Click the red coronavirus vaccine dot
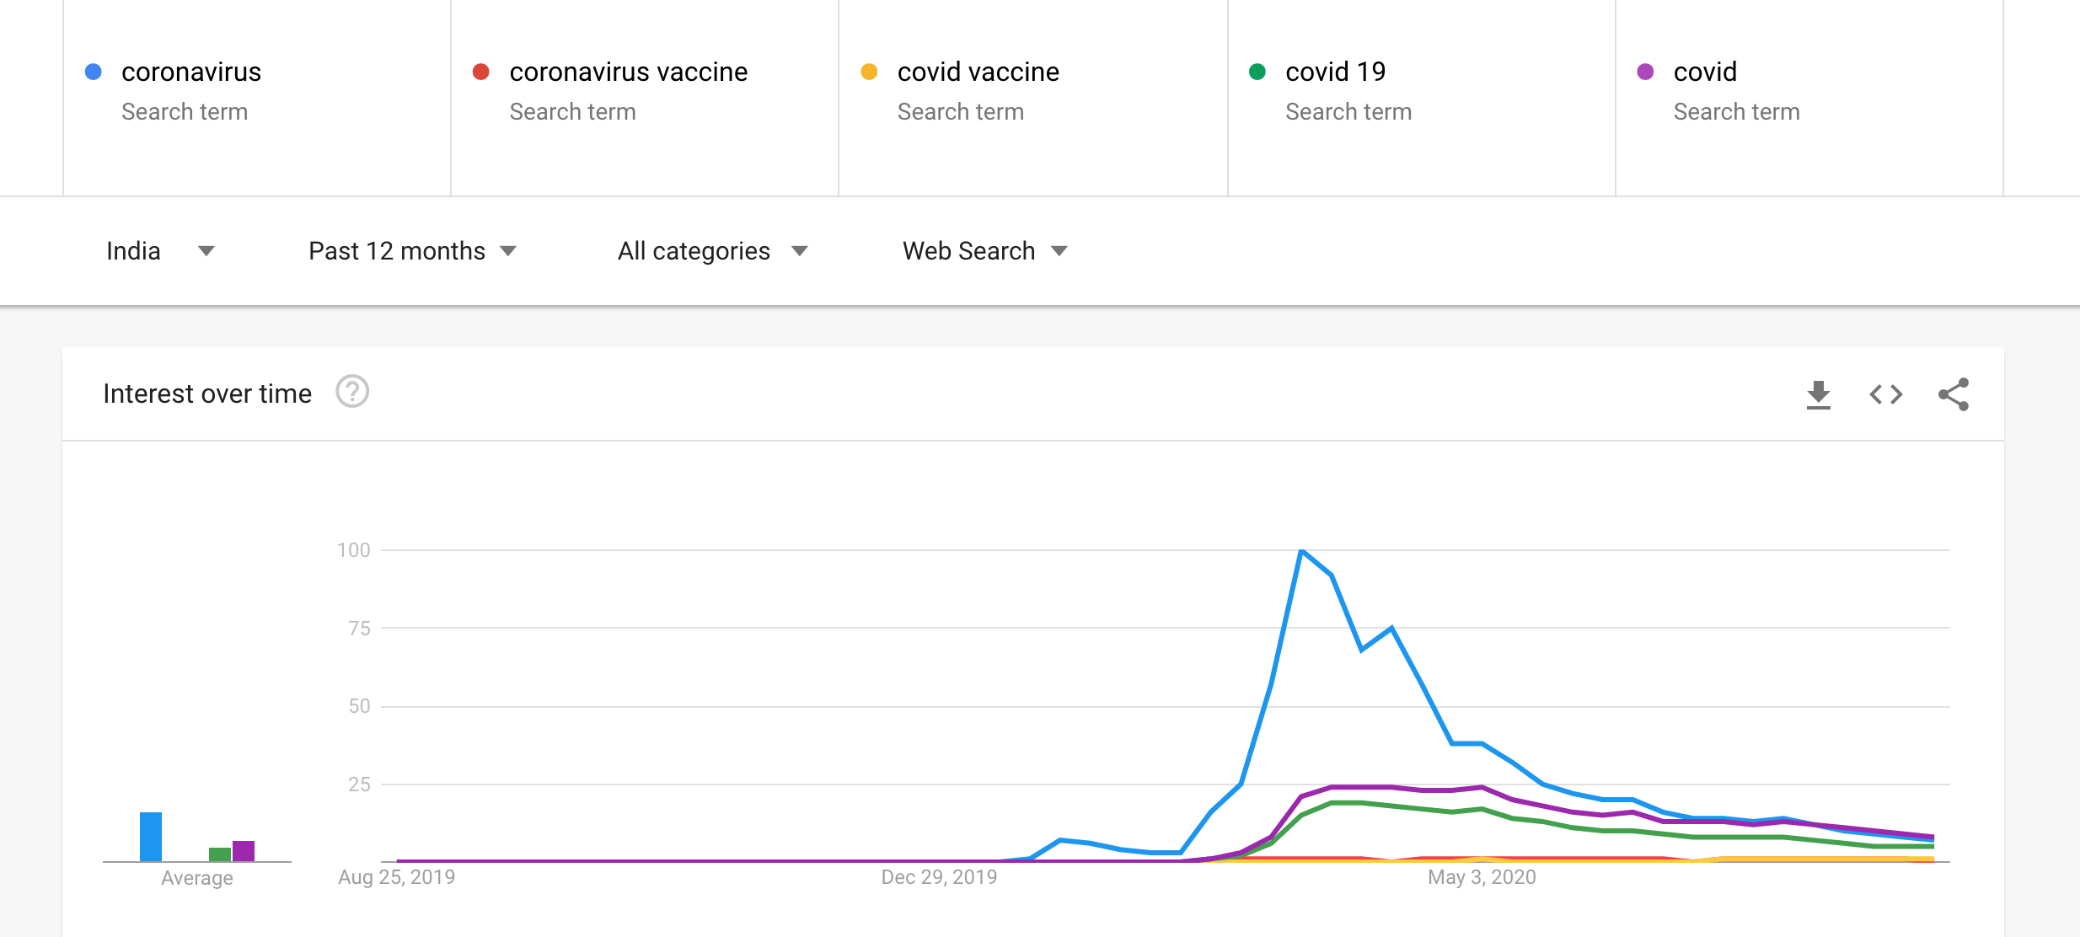 [x=481, y=72]
